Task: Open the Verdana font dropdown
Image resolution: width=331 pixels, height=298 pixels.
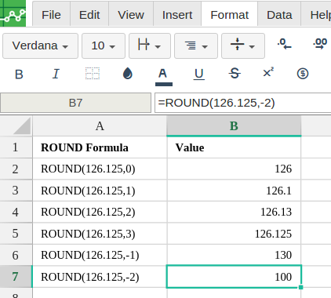Action: coord(40,45)
